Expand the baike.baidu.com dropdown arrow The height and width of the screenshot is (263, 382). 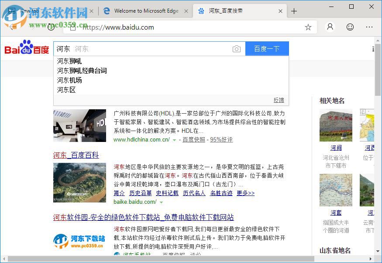(162, 203)
